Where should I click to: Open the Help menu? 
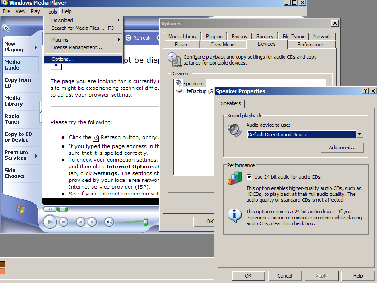click(67, 11)
